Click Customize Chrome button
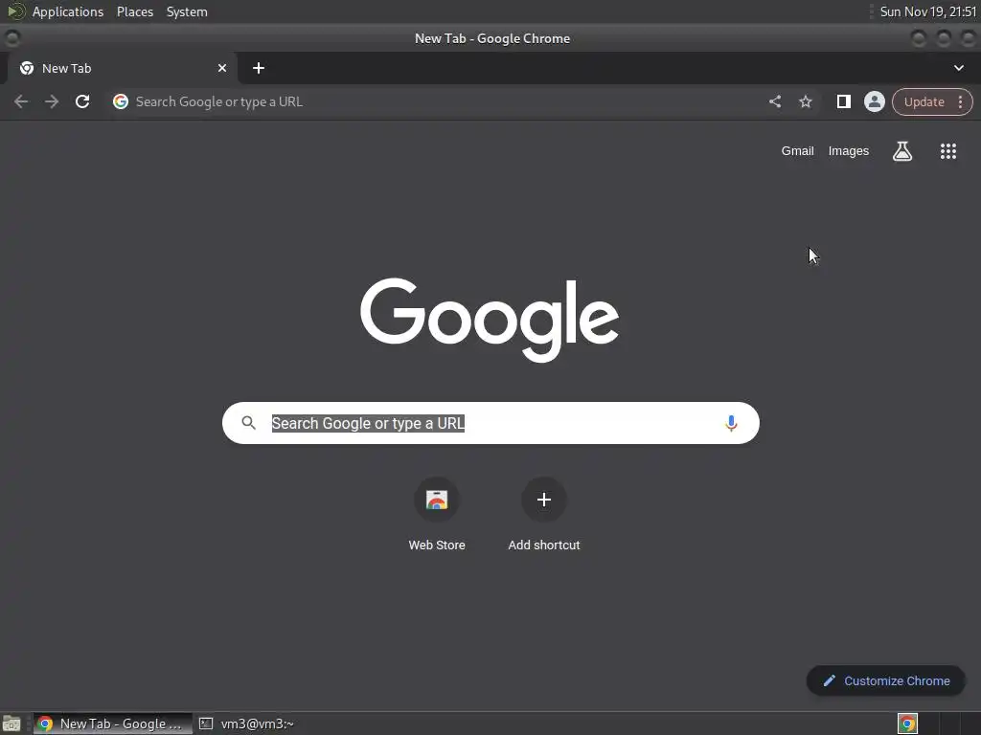This screenshot has height=735, width=981. click(x=886, y=681)
